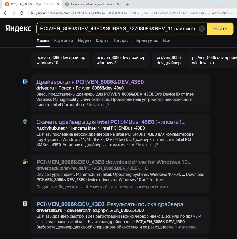Open result 'PCI\VEN_8086&DEV_43E0. Результаты поиска драйвера'

(x=109, y=204)
